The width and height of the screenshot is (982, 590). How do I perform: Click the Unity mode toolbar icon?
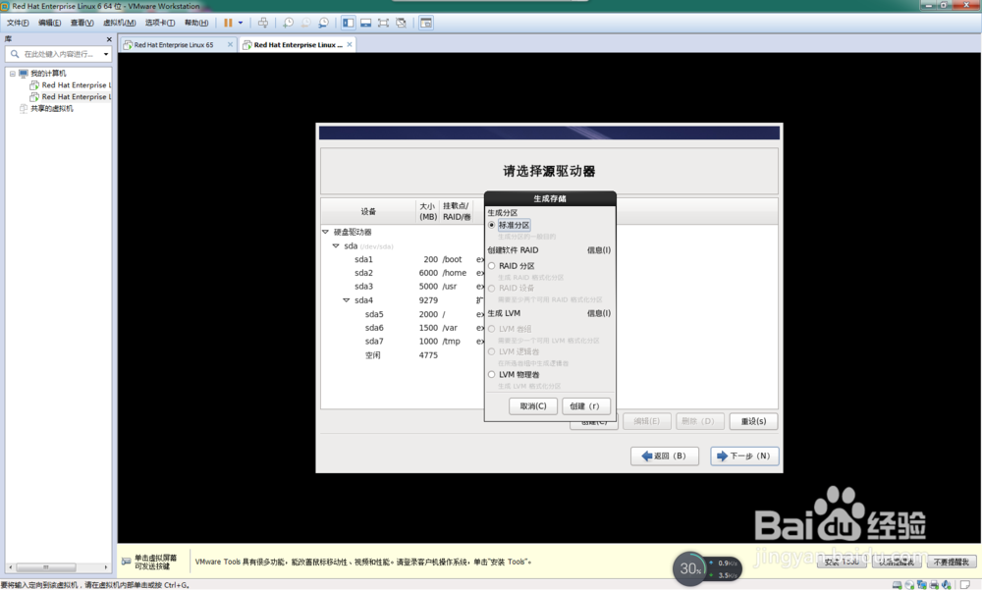pos(401,23)
